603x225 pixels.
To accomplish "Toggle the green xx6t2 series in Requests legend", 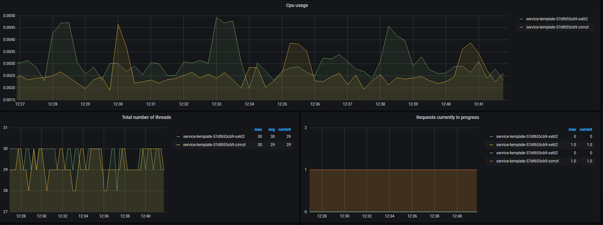I will [x=527, y=137].
